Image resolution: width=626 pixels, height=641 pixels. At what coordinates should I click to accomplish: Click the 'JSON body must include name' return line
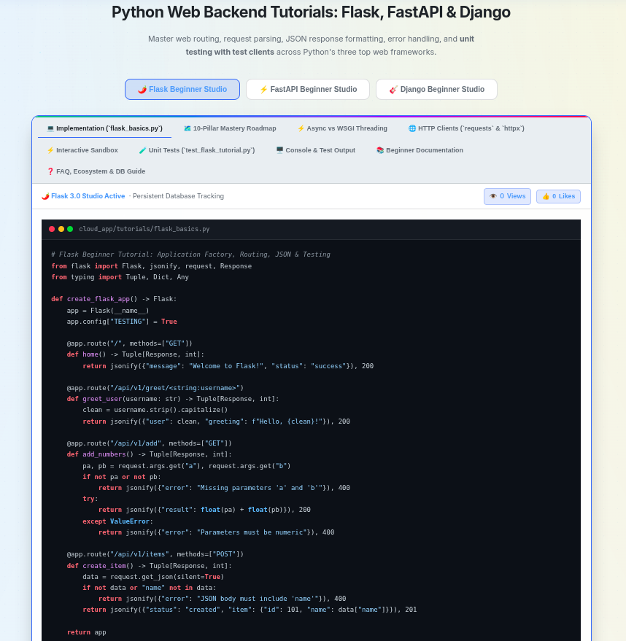(x=222, y=599)
